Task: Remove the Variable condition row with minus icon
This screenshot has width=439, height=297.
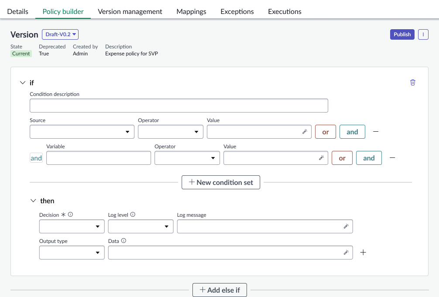Action: [392, 158]
